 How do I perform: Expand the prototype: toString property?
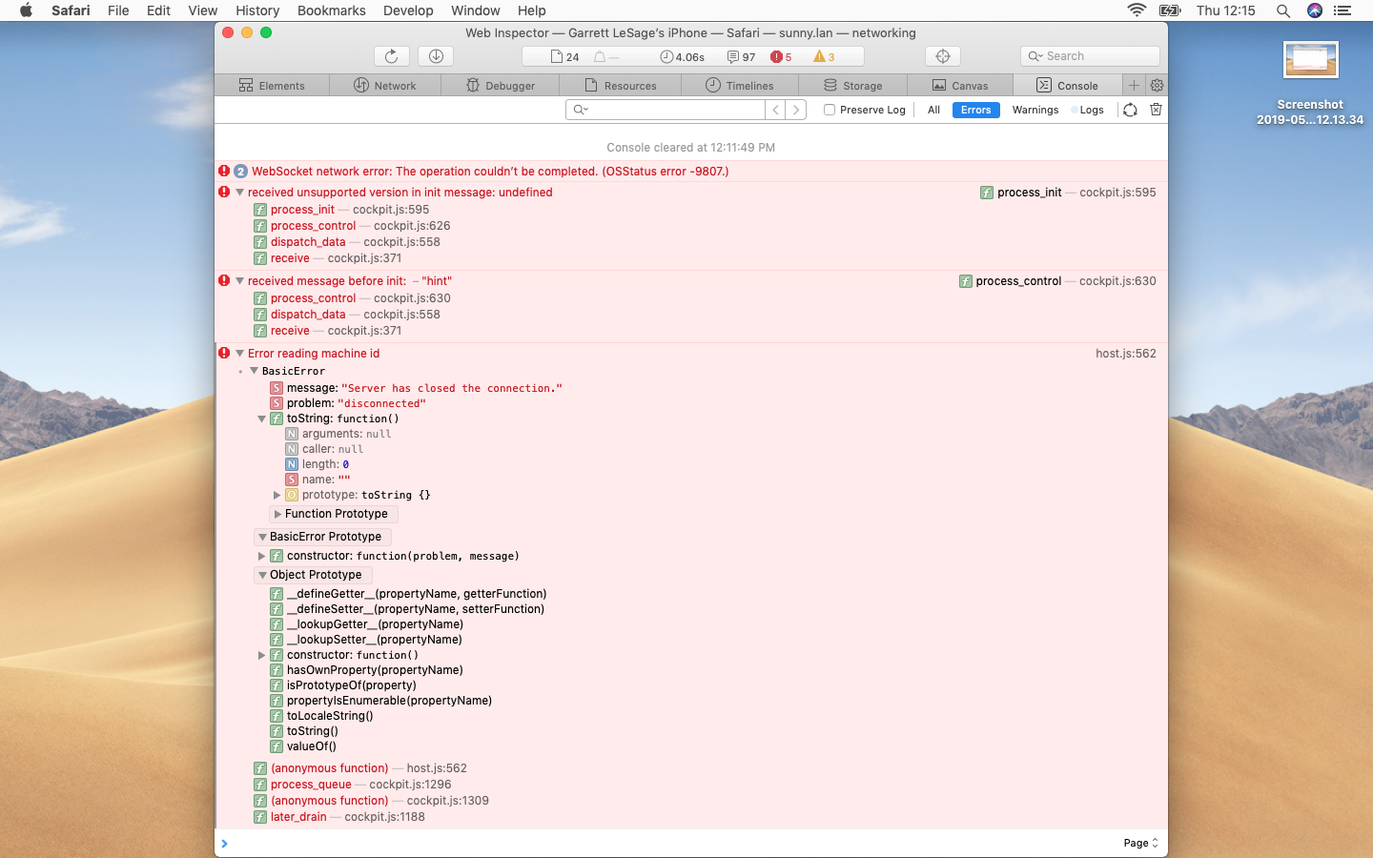[277, 495]
